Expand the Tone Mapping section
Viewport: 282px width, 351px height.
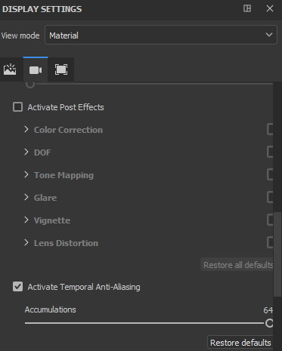pos(26,174)
